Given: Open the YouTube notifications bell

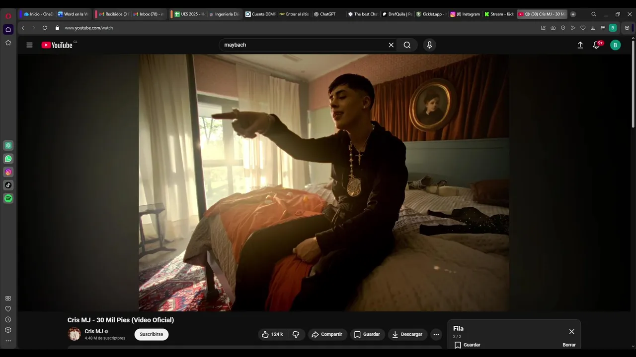Looking at the screenshot, I should coord(597,45).
